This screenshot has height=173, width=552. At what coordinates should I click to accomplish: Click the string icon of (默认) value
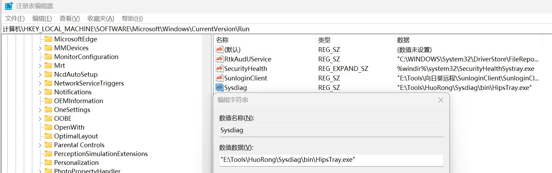tap(219, 50)
